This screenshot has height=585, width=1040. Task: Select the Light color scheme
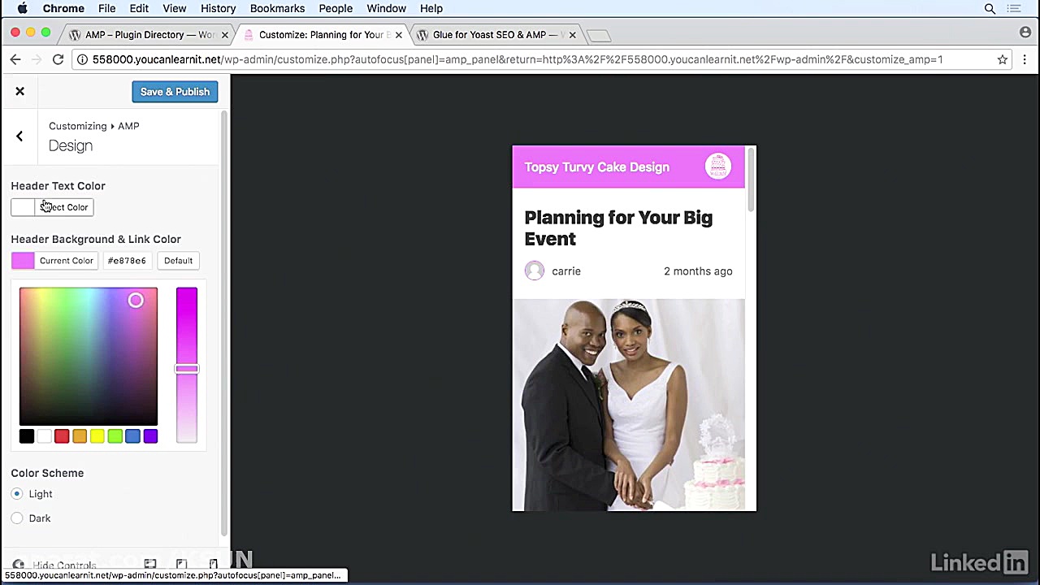(17, 494)
